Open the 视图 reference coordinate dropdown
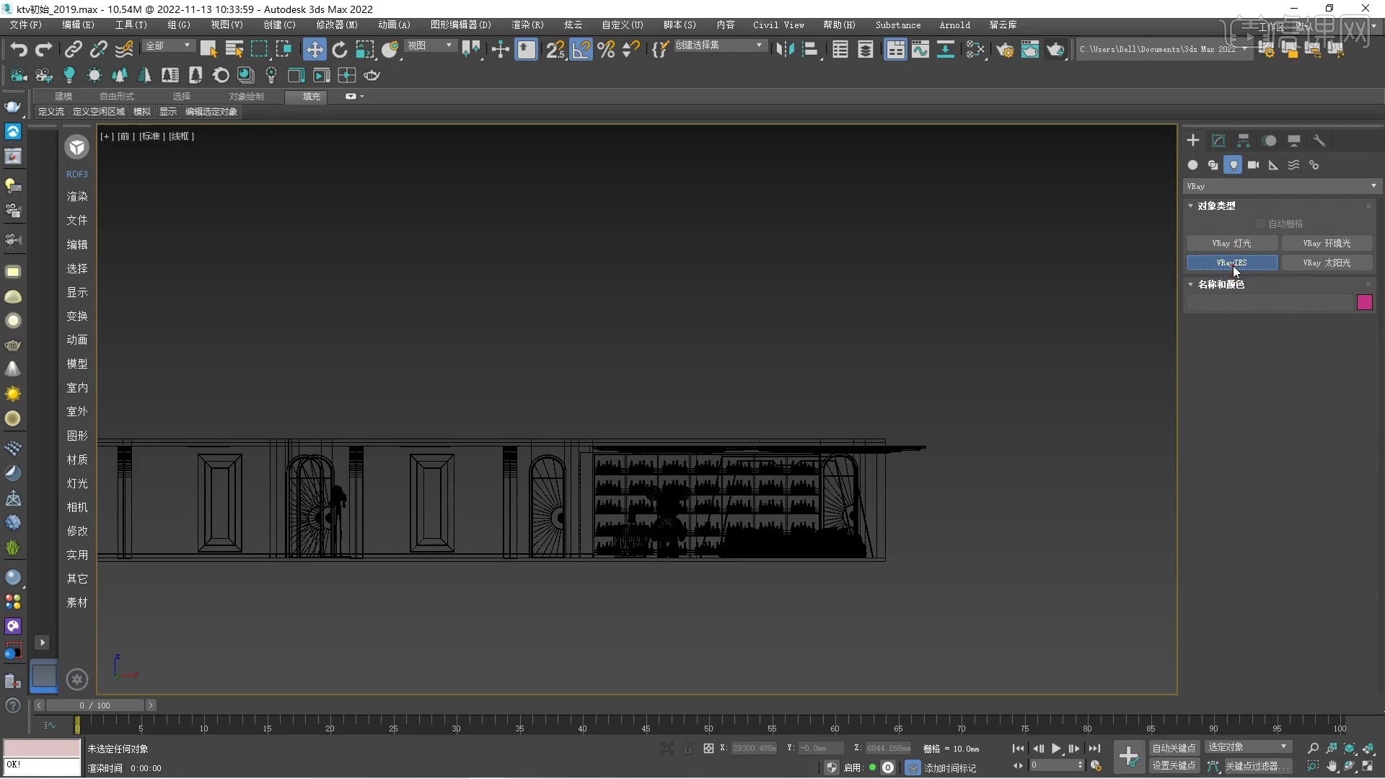The image size is (1385, 779). click(430, 45)
